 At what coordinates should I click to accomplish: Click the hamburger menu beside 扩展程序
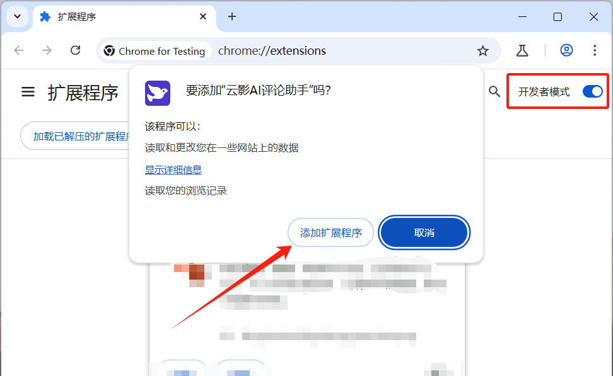(x=28, y=92)
